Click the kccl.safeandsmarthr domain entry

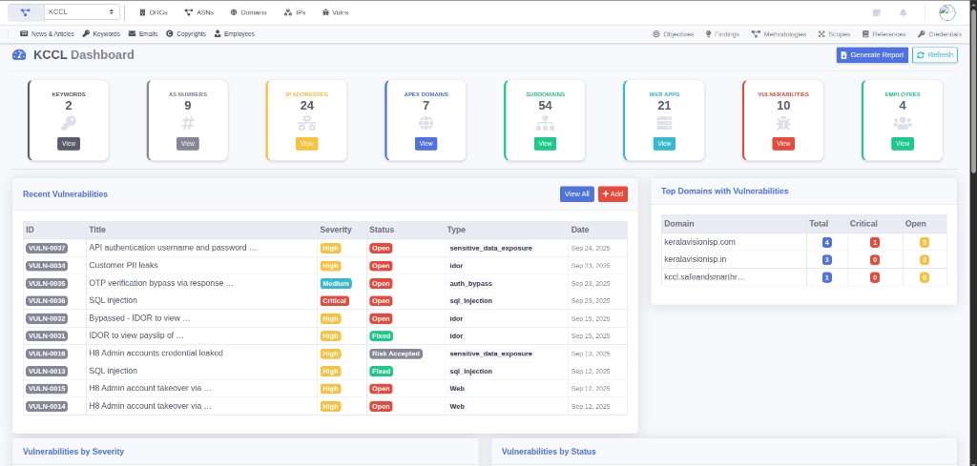pos(705,277)
